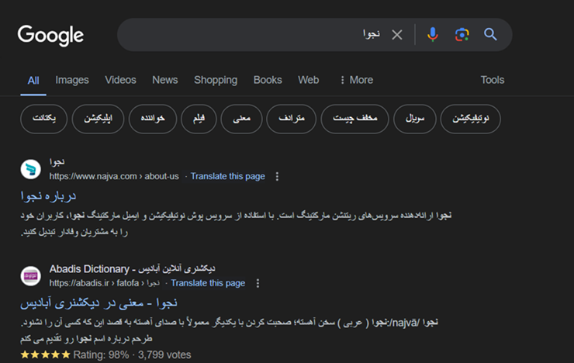
Task: Open نجوا - معنی در دیکشنری آبادیس title
Action: tap(99, 303)
